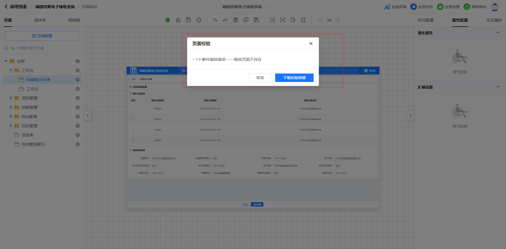Switch to the 交互编排 tab
506x249 pixels.
pyautogui.click(x=494, y=20)
